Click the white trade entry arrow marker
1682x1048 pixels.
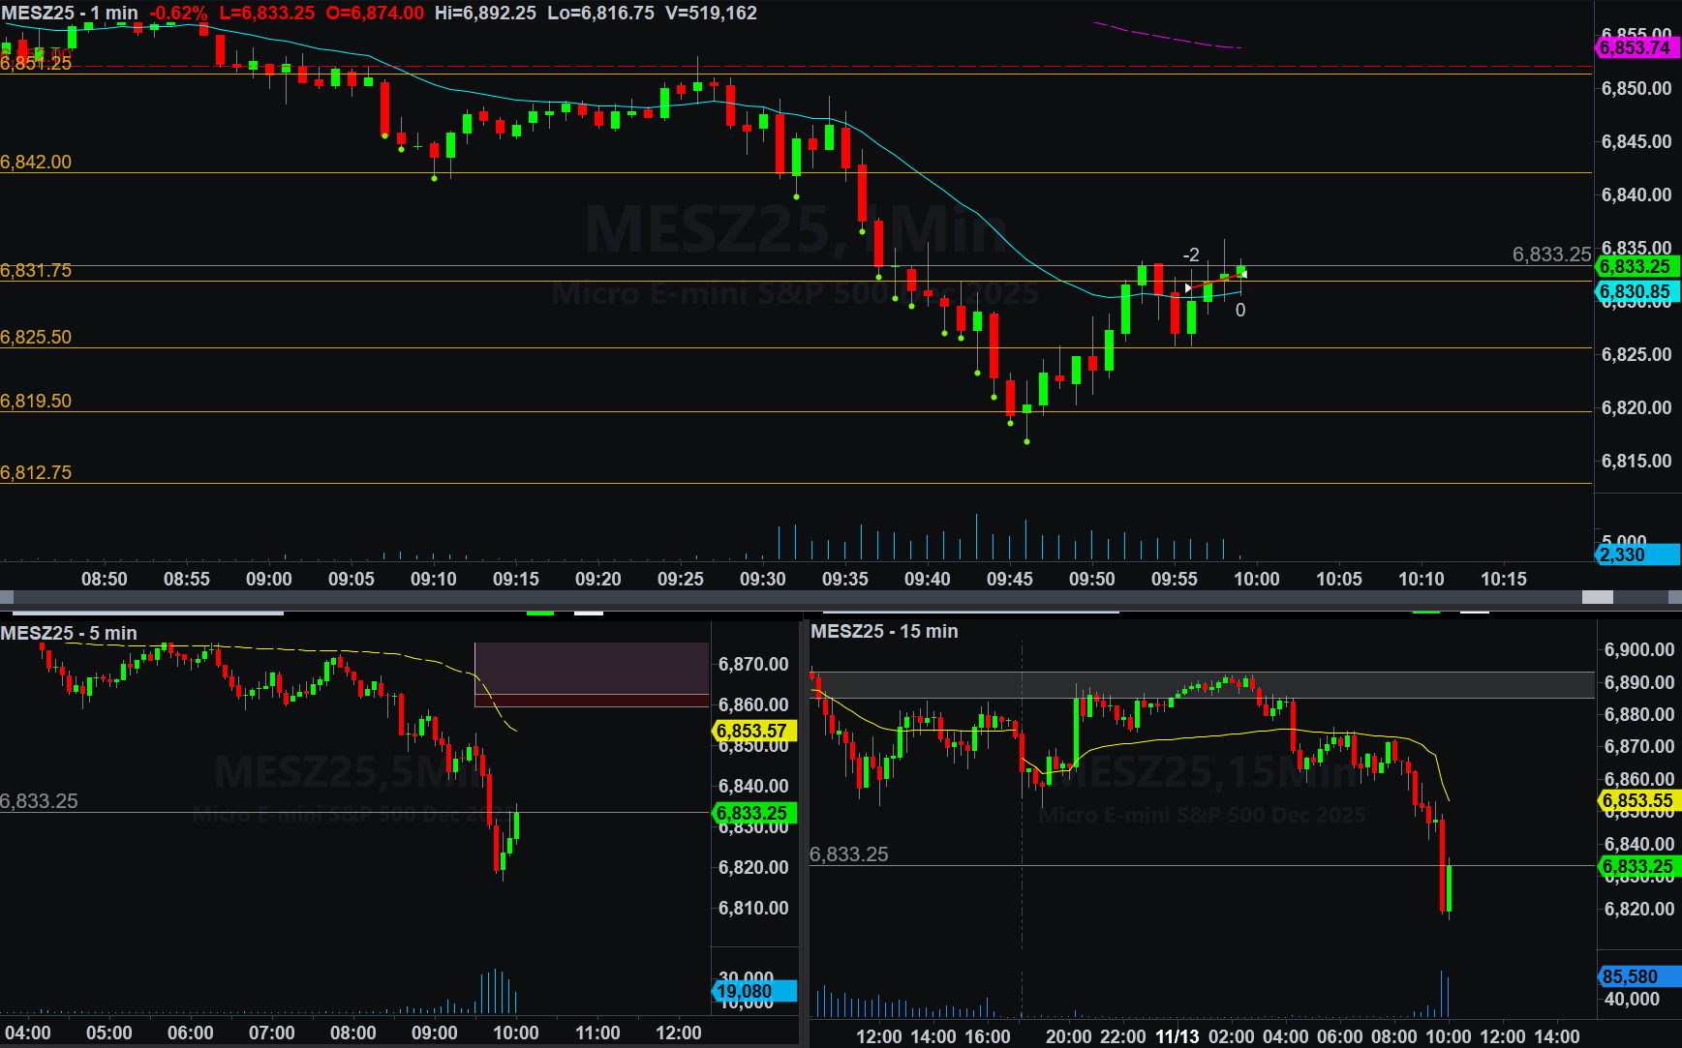tap(1188, 287)
